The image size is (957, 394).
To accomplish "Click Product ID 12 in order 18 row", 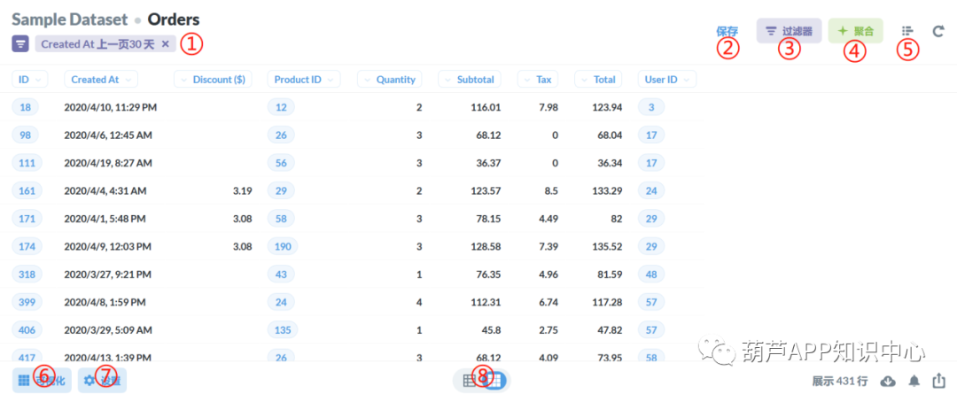I will click(x=281, y=107).
